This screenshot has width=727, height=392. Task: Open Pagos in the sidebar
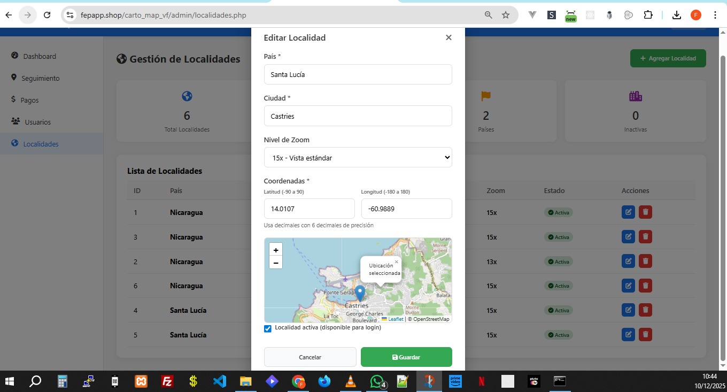(x=29, y=100)
